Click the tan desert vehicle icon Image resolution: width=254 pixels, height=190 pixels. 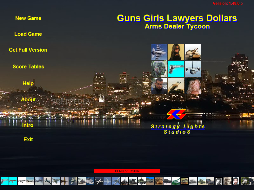point(159,181)
